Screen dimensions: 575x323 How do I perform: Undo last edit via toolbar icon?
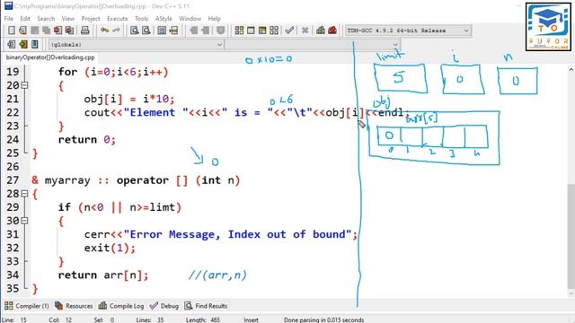click(105, 31)
